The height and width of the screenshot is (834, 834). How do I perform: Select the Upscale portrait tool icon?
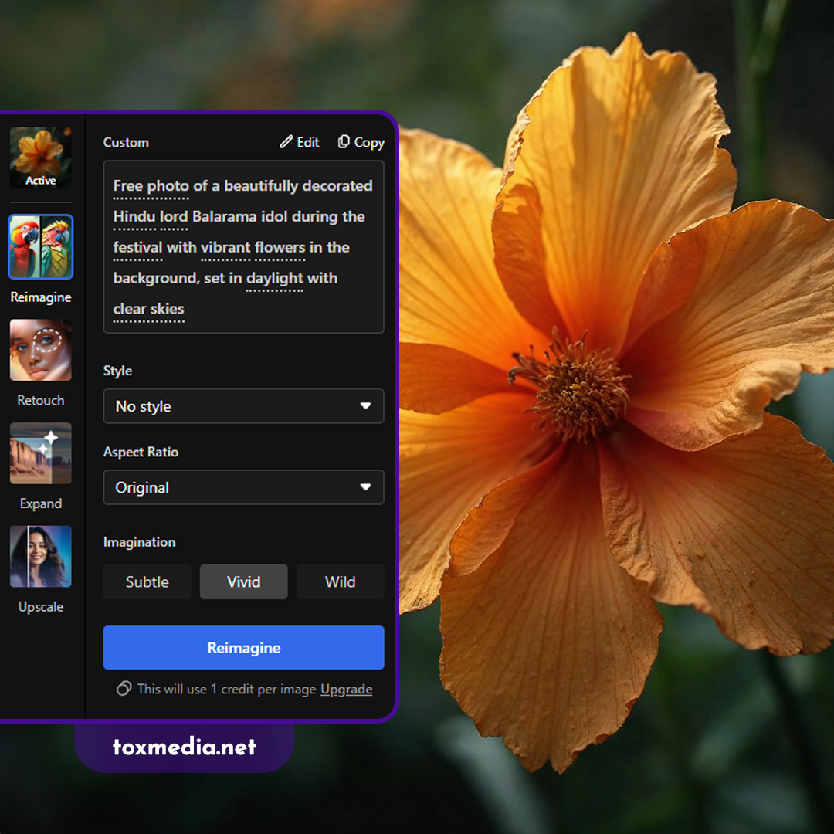point(41,557)
